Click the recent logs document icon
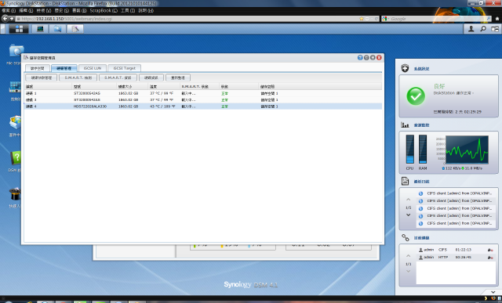 405,181
